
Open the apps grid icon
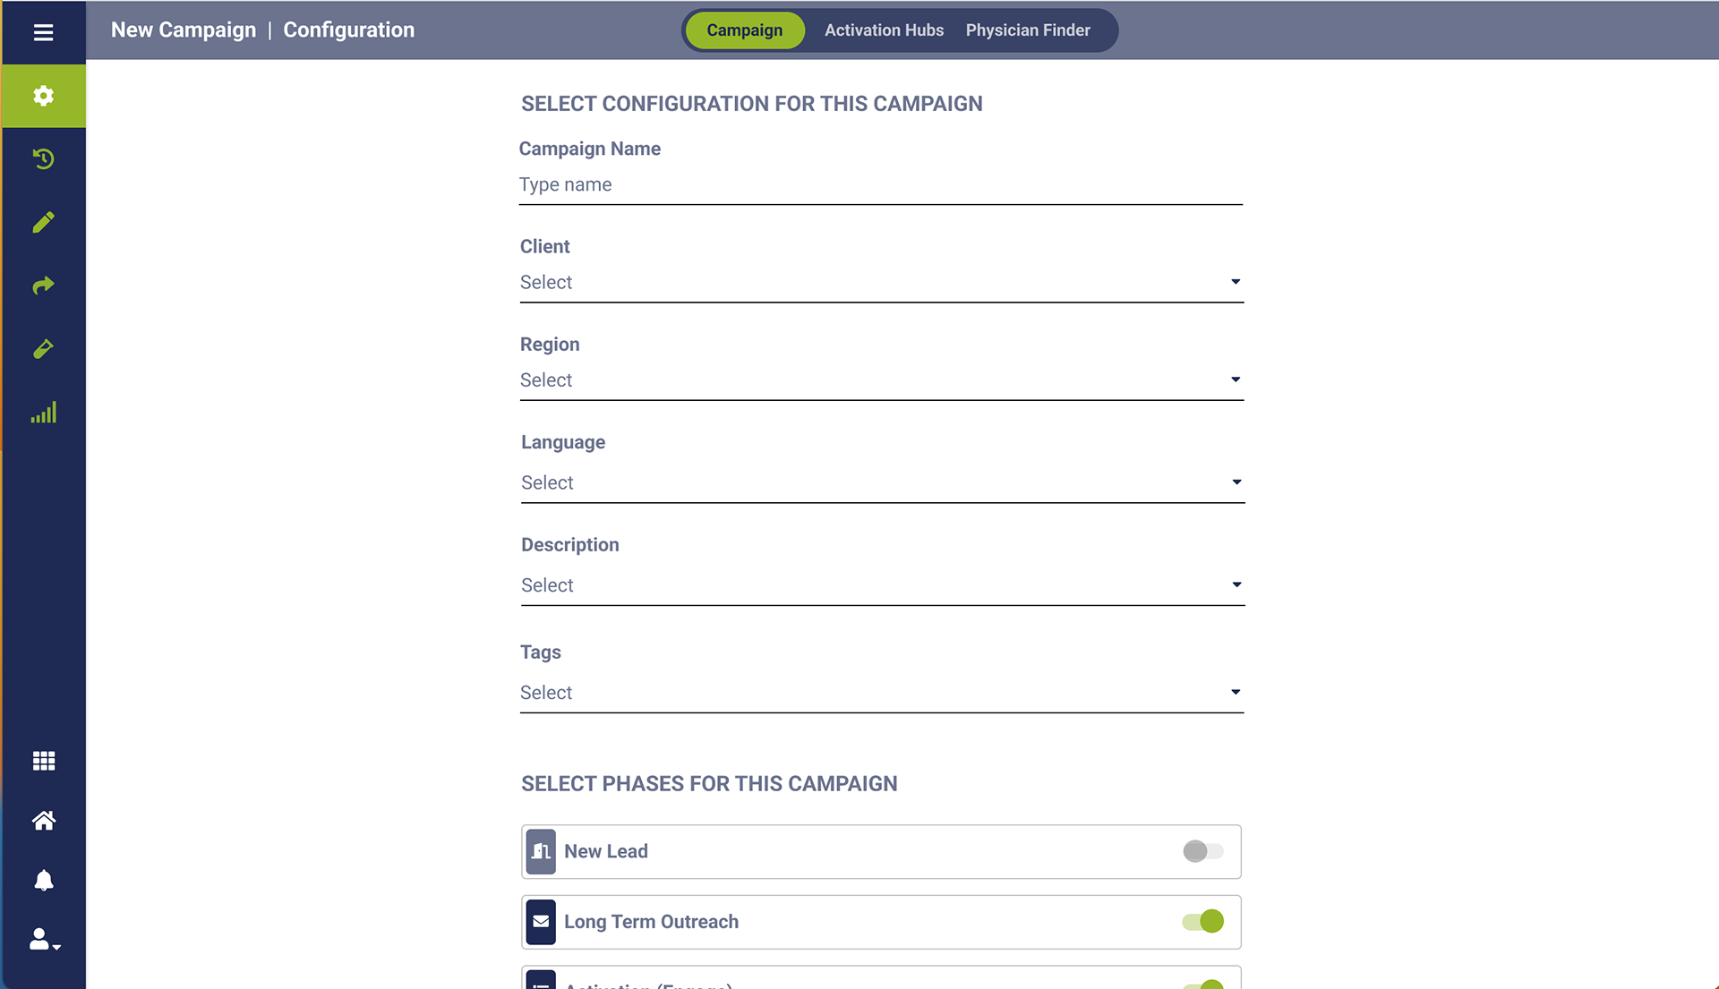(43, 761)
